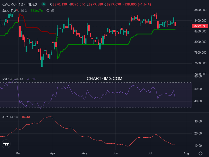Click the TradingView logo badge

pyautogui.click(x=6, y=144)
